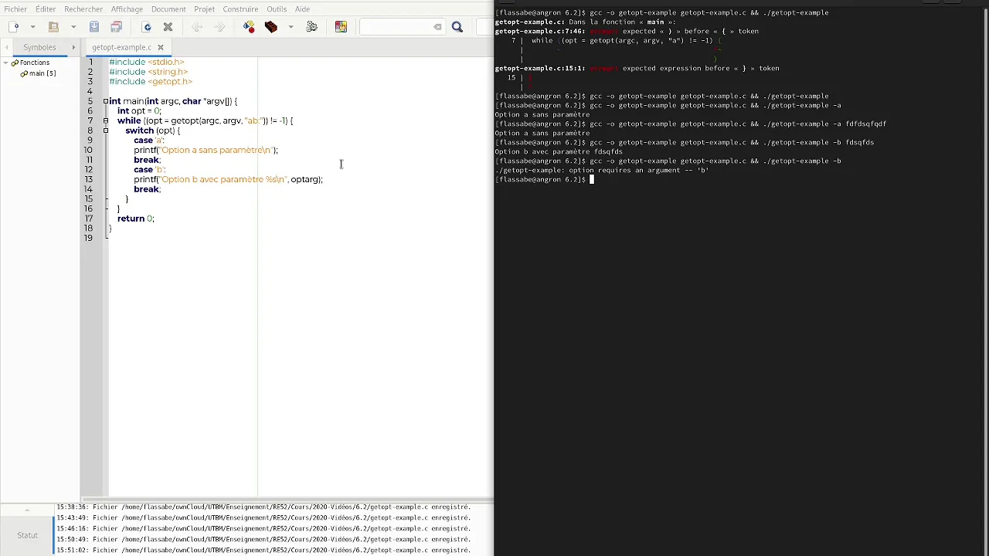Open the Aide menu
Viewport: 989px width, 556px height.
[302, 9]
